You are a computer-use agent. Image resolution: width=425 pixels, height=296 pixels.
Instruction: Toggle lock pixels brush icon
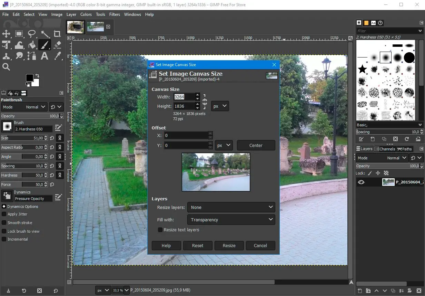click(370, 173)
